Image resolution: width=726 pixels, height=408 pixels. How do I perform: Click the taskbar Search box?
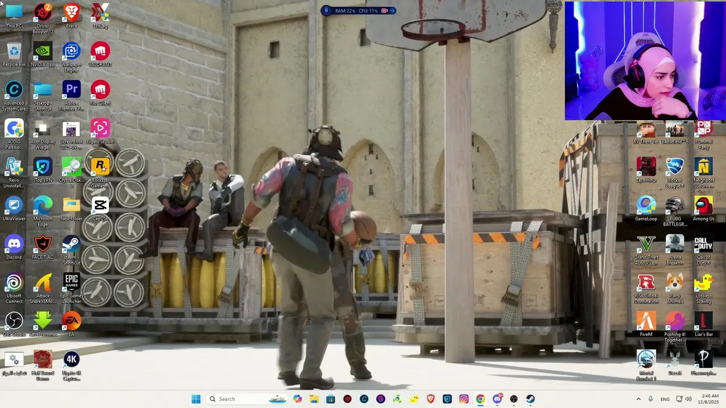247,399
